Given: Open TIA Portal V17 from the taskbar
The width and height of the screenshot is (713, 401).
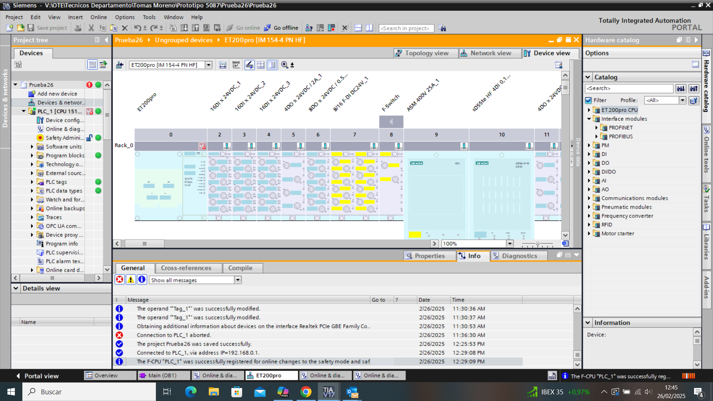Looking at the screenshot, I should pos(328,392).
